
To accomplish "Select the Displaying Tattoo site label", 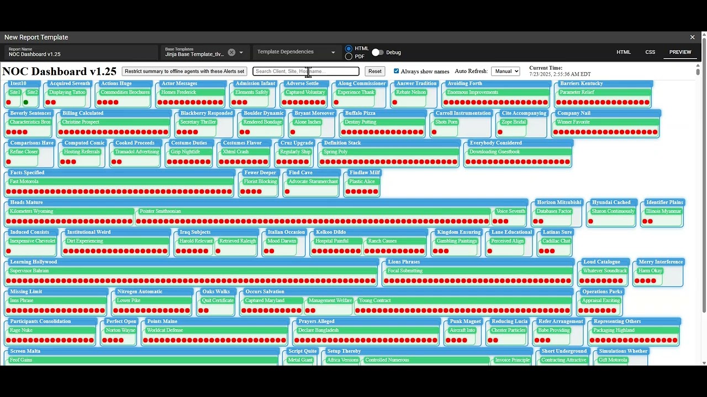I will click(67, 93).
